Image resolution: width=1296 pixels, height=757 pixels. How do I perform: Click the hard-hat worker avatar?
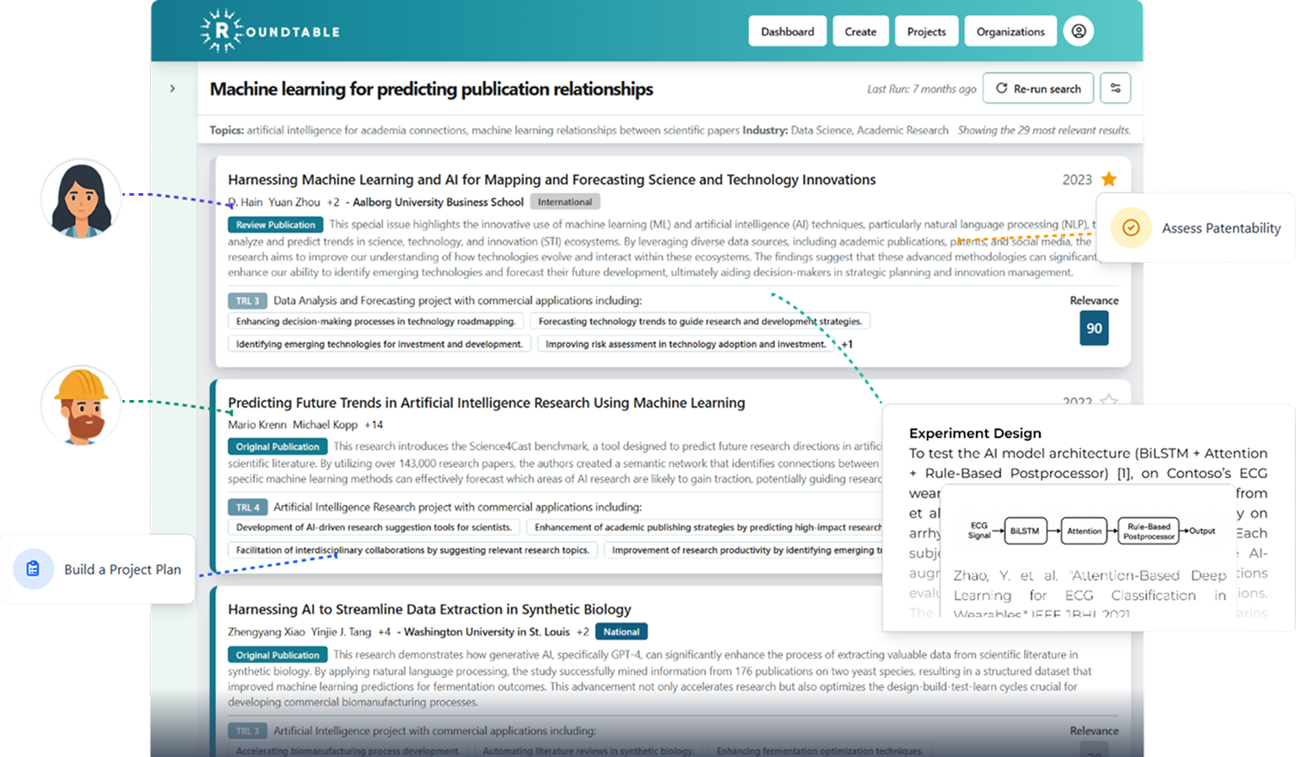coord(81,405)
